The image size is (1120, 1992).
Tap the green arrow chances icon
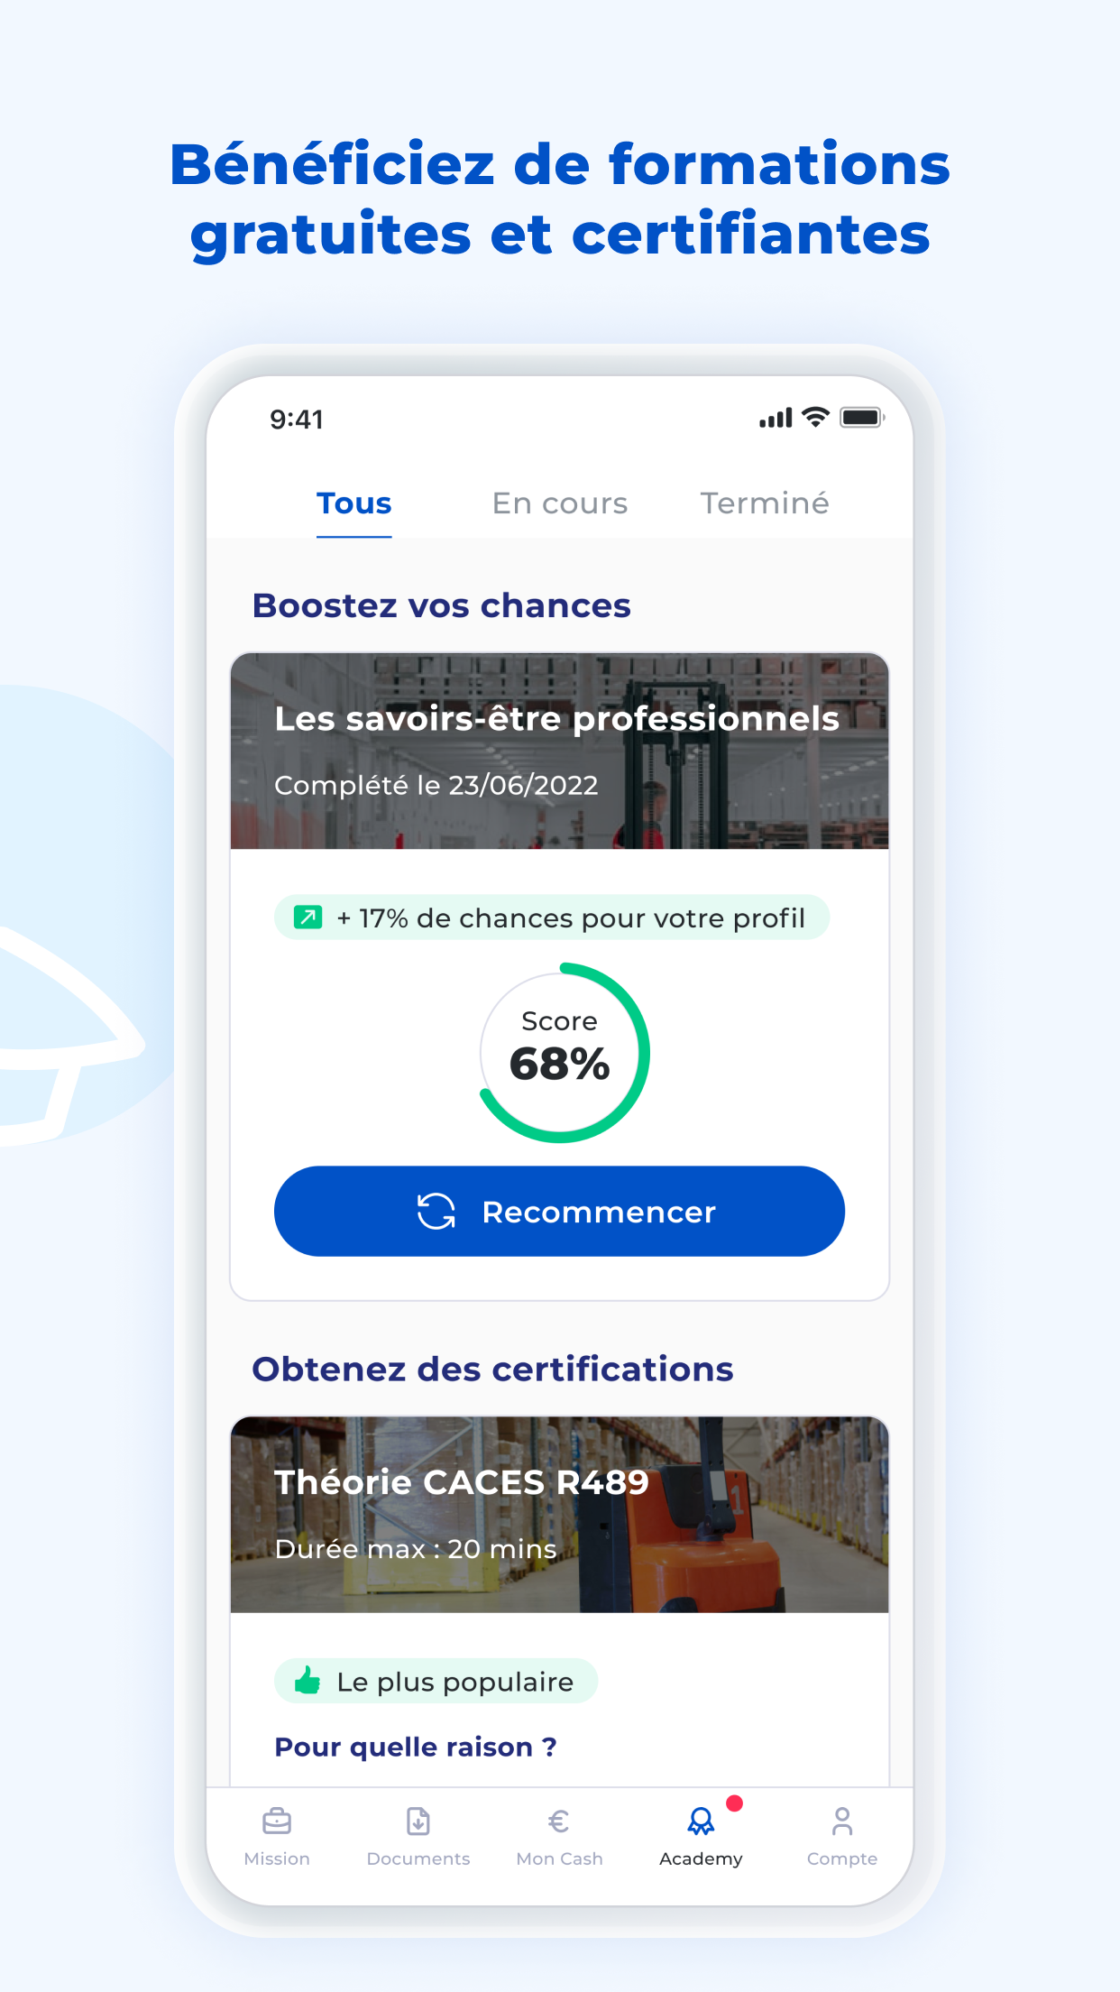coord(308,918)
